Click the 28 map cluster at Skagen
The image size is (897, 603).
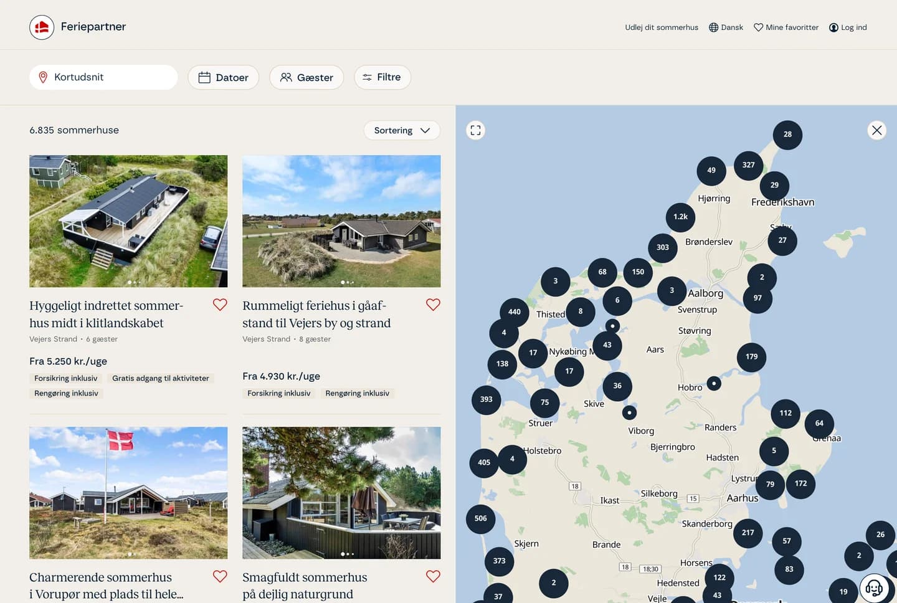(788, 135)
